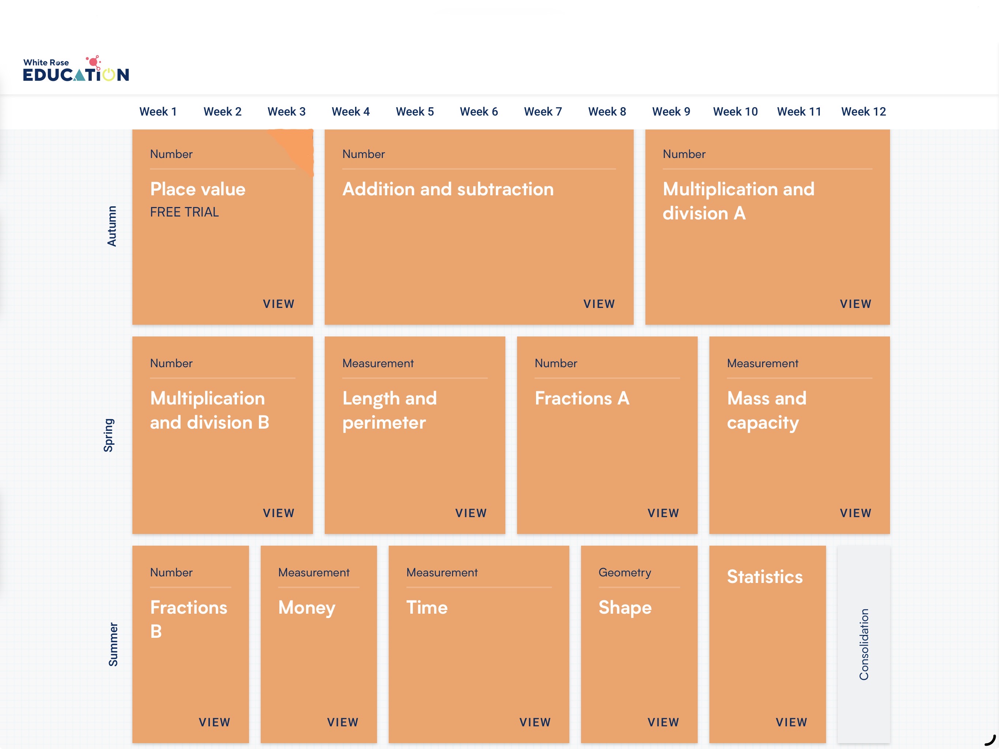This screenshot has height=749, width=999.
Task: Click VIEW on the Place value card
Action: coord(278,304)
